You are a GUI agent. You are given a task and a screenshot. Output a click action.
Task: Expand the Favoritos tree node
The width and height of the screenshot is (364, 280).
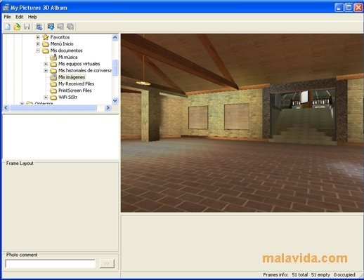pyautogui.click(x=38, y=37)
